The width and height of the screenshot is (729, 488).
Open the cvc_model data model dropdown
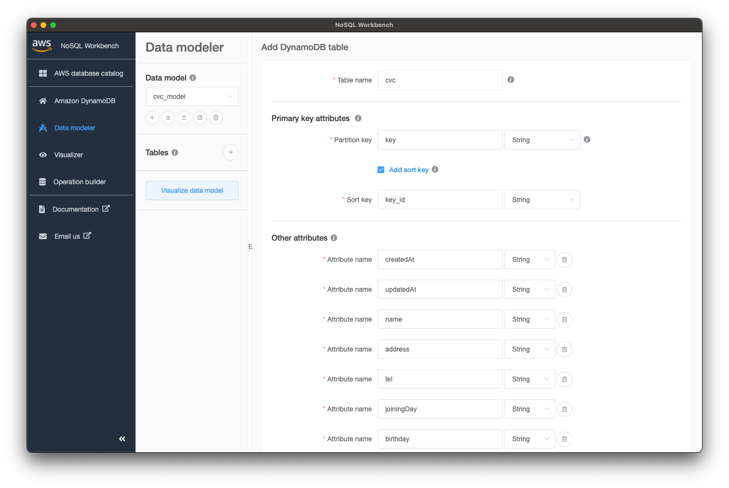tap(192, 96)
